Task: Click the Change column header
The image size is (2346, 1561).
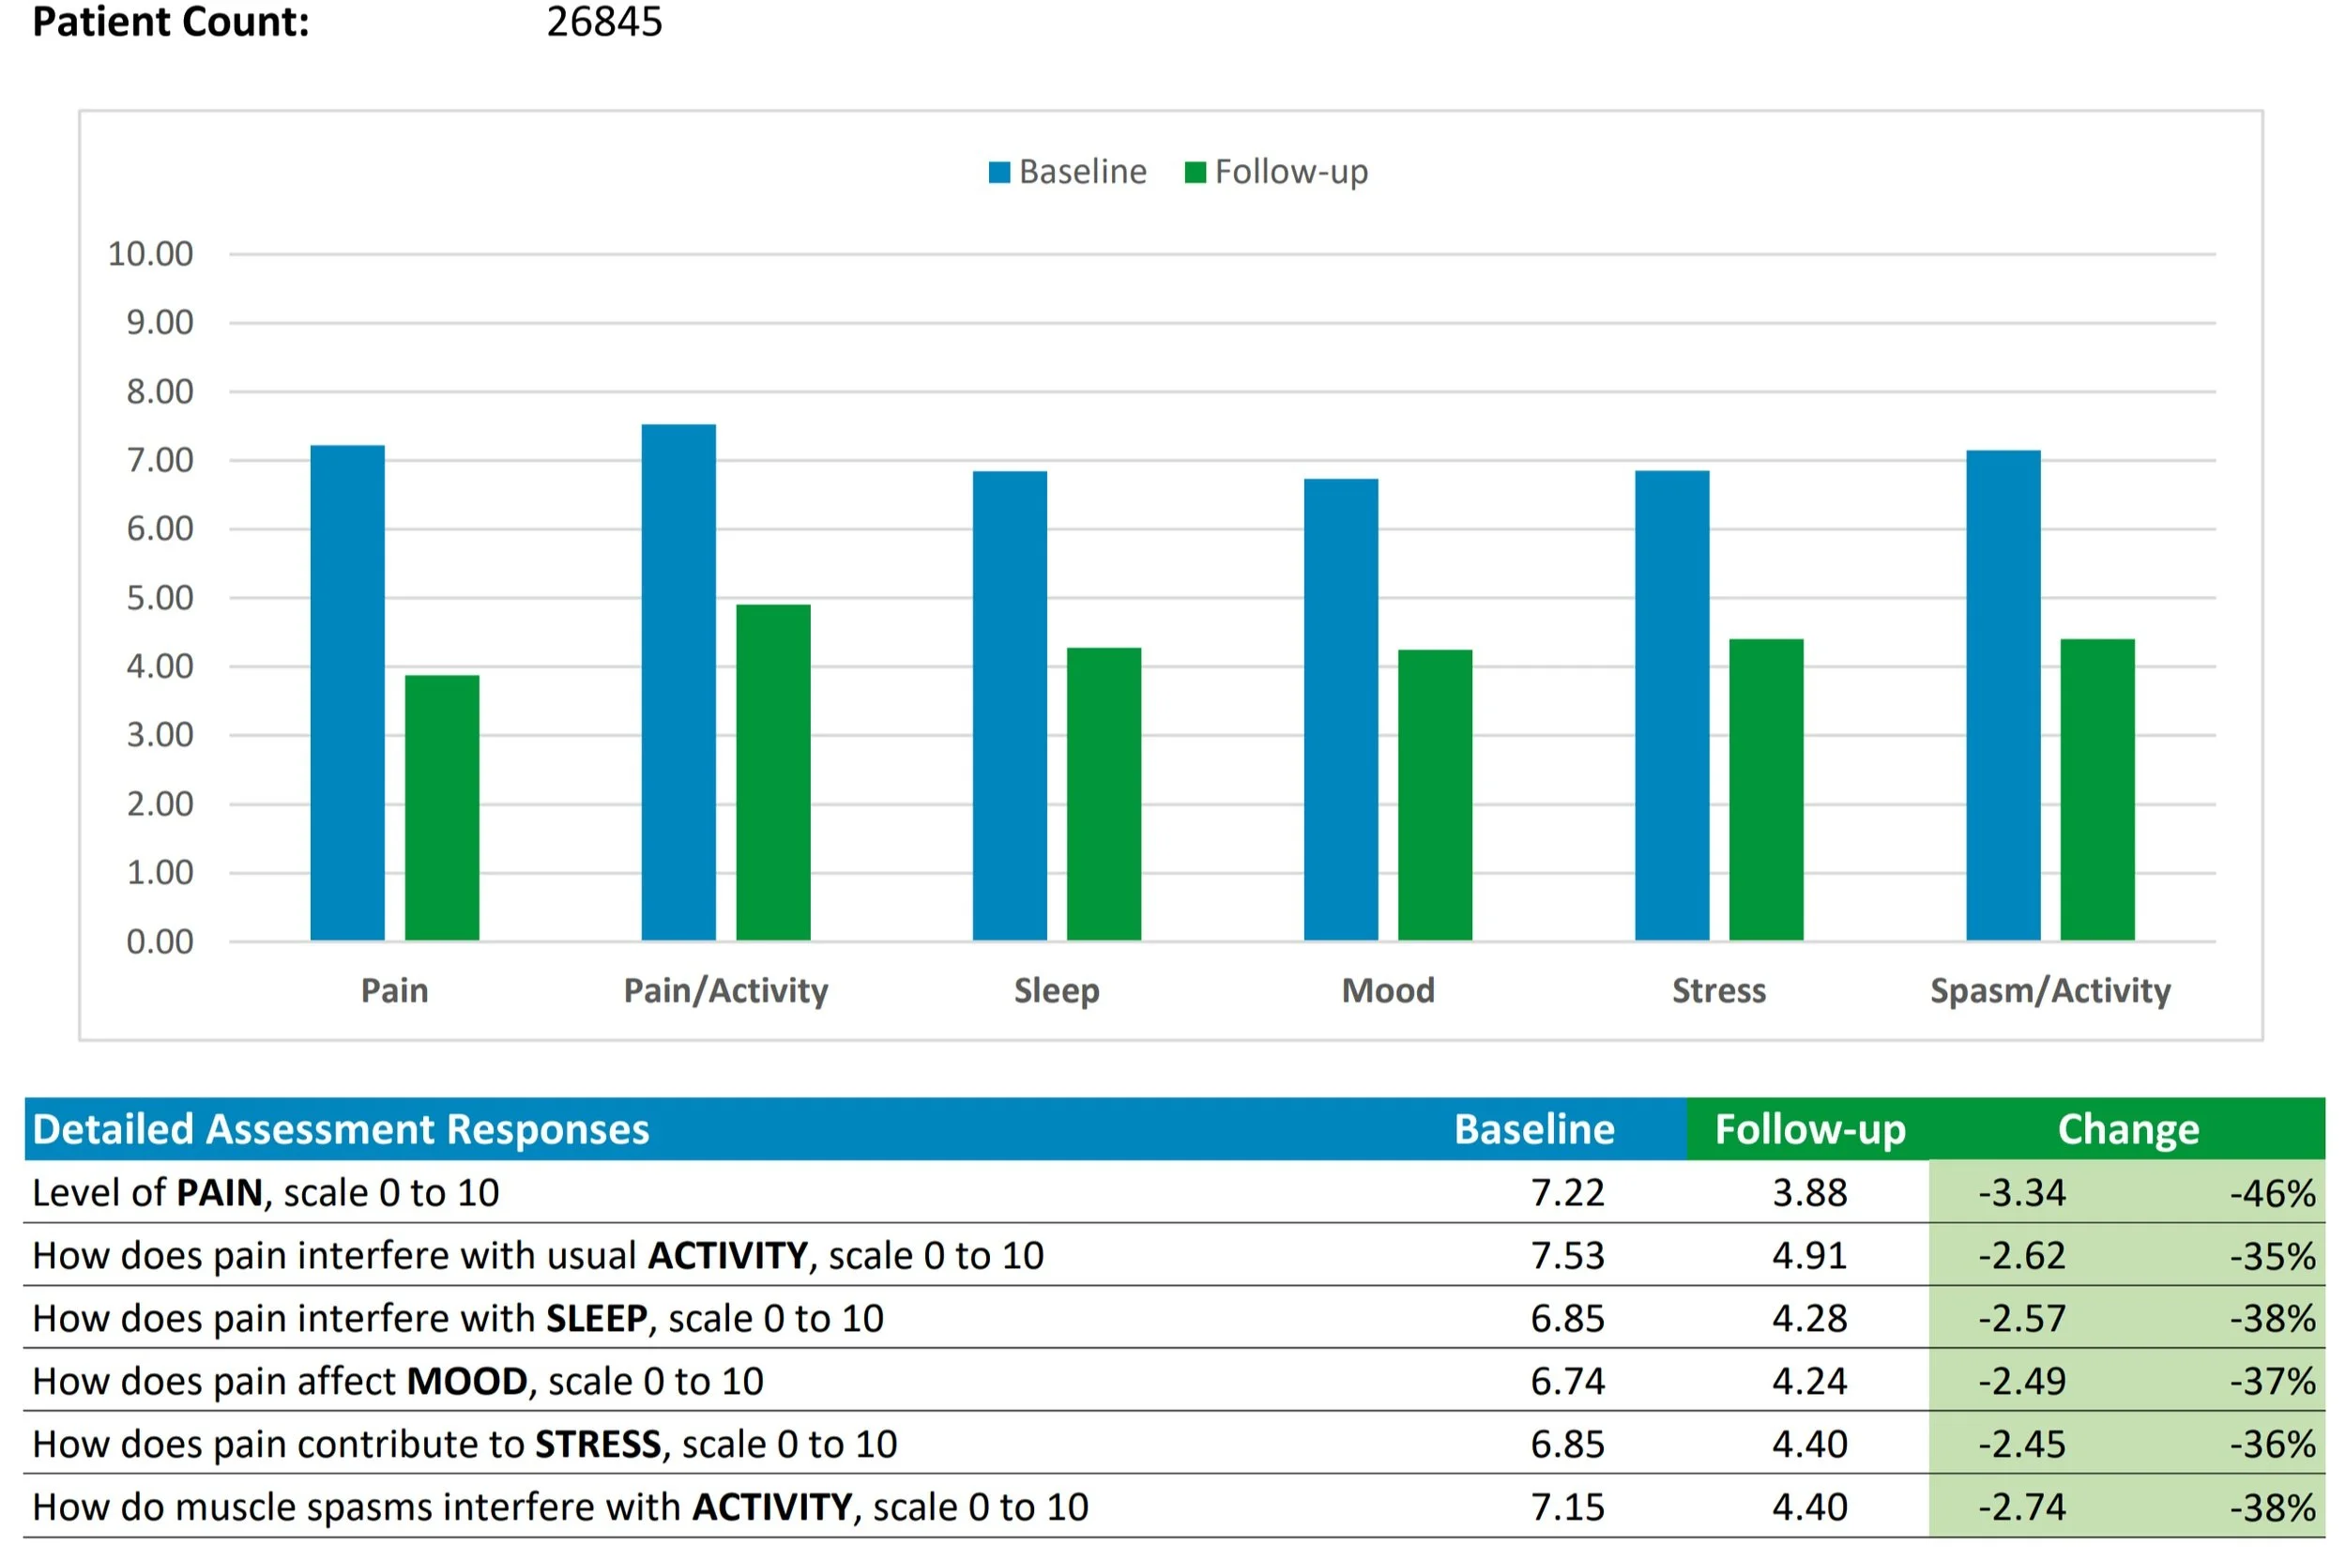Action: pyautogui.click(x=2127, y=1129)
